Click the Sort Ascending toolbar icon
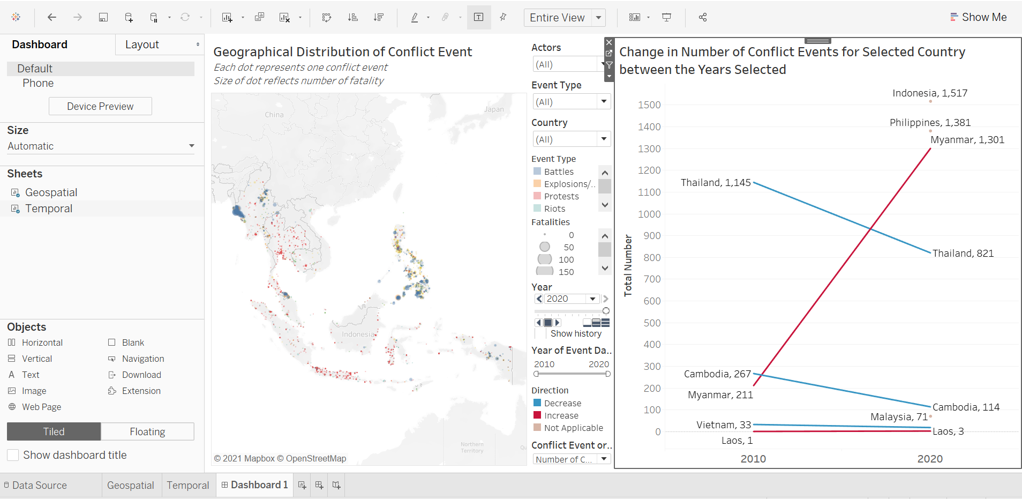Screen dimensions: 1022x499 pyautogui.click(x=352, y=17)
